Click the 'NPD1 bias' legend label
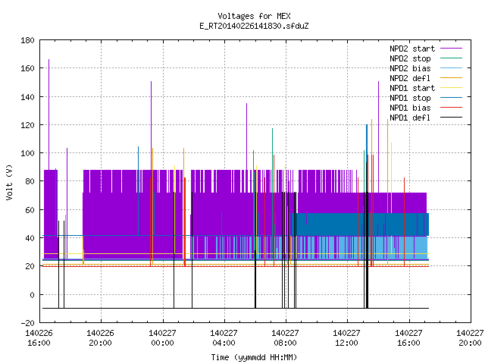The width and height of the screenshot is (485, 364). [410, 108]
